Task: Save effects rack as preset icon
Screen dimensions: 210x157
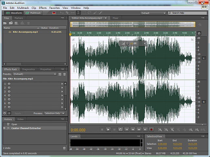Action: [60, 74]
